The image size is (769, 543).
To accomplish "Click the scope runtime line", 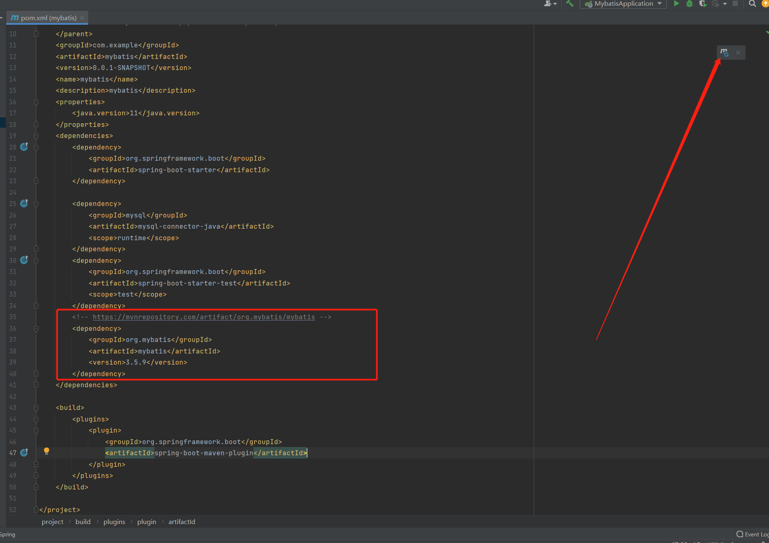I will pyautogui.click(x=134, y=238).
